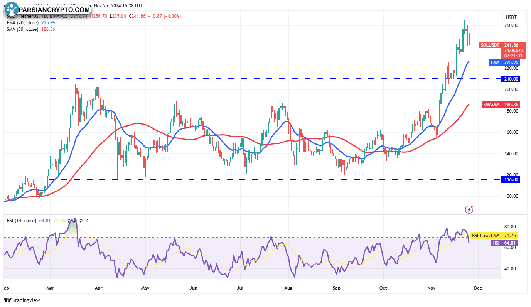Click the Mar label on time axis
Image resolution: width=531 pixels, height=307 pixels.
[51, 288]
